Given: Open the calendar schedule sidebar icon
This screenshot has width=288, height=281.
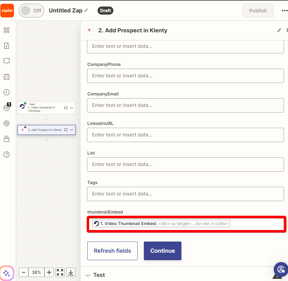Looking at the screenshot, I should 7,77.
